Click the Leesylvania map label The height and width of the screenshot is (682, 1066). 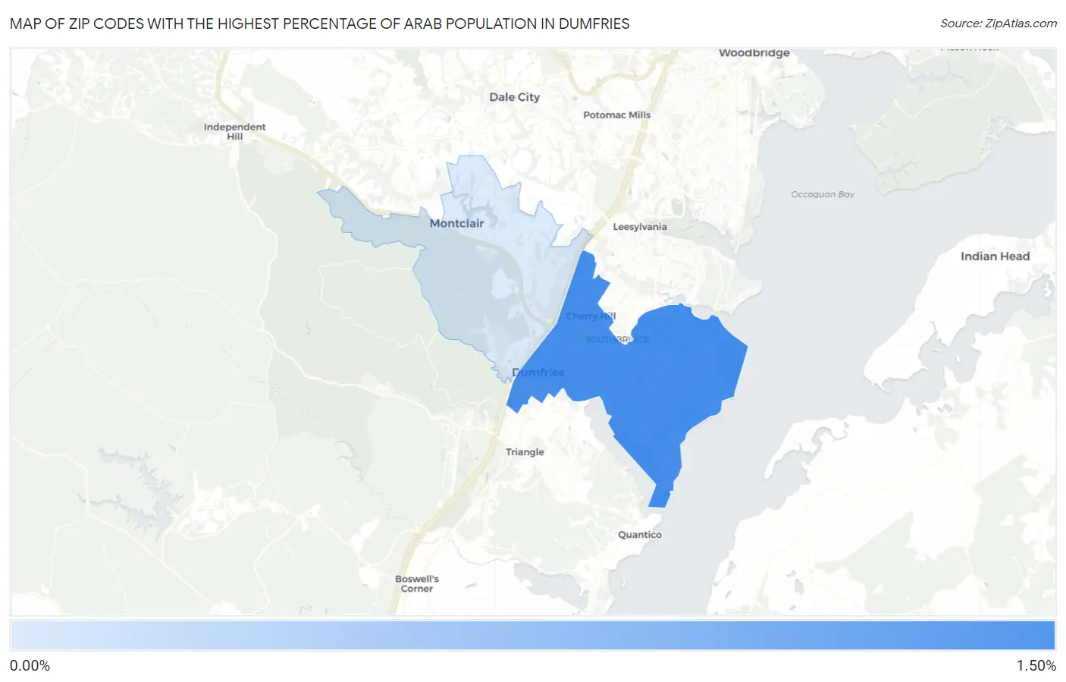pyautogui.click(x=640, y=227)
